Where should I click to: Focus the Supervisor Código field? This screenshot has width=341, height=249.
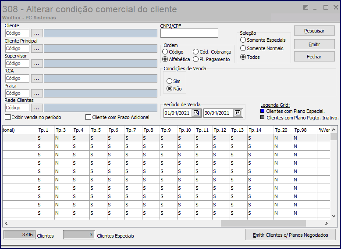(17, 64)
